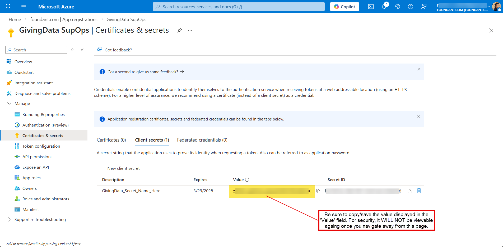Open API permissions
The height and width of the screenshot is (247, 503).
(x=37, y=157)
